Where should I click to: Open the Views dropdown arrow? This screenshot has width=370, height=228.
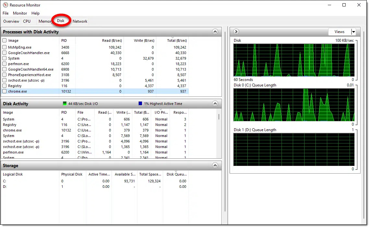pos(353,32)
